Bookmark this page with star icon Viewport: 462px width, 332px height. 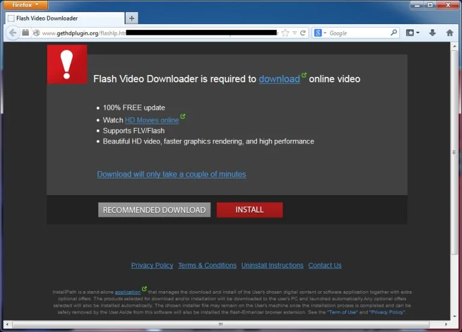285,33
